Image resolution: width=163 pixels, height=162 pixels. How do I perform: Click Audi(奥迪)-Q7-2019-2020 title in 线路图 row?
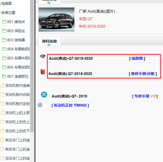click(71, 58)
